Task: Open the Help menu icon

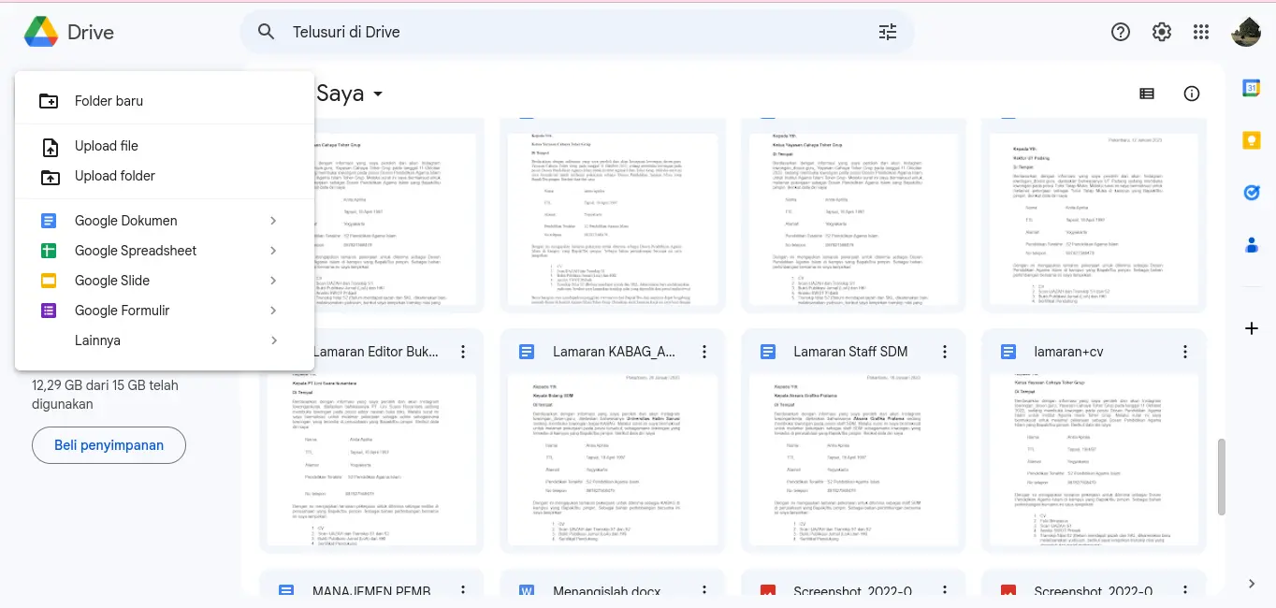Action: coord(1121,32)
